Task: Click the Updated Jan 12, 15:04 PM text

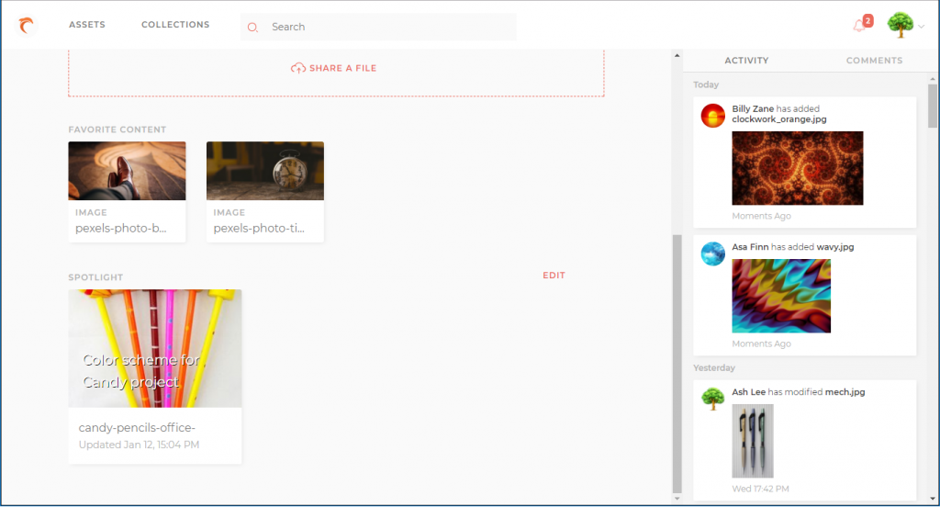Action: click(x=140, y=445)
